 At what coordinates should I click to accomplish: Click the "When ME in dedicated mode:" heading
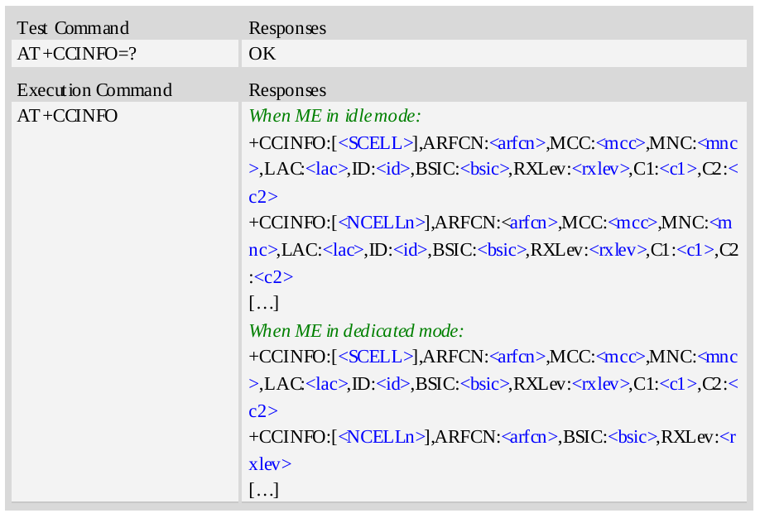point(356,331)
